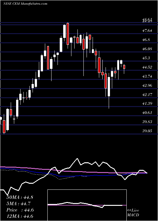Click the 47.64 price axis label
This screenshot has width=158, height=221.
tap(147, 31)
